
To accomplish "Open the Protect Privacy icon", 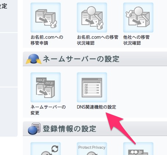I will 92,149.
